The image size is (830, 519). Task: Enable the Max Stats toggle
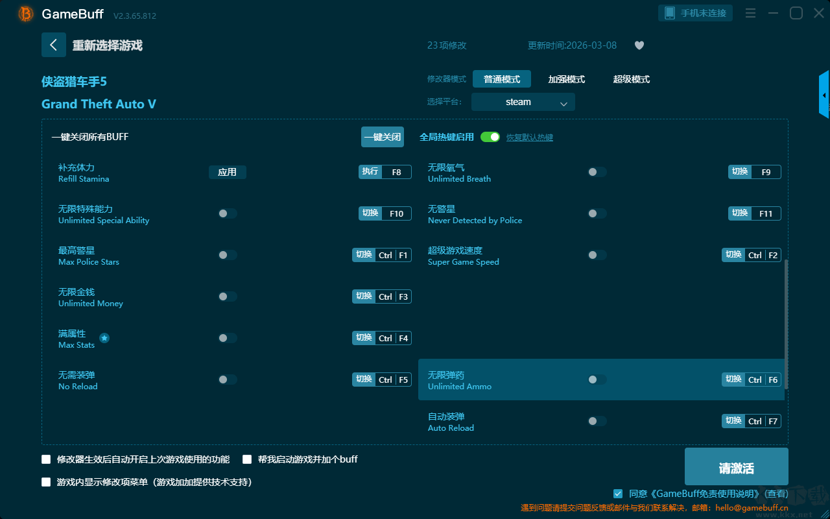coord(228,338)
